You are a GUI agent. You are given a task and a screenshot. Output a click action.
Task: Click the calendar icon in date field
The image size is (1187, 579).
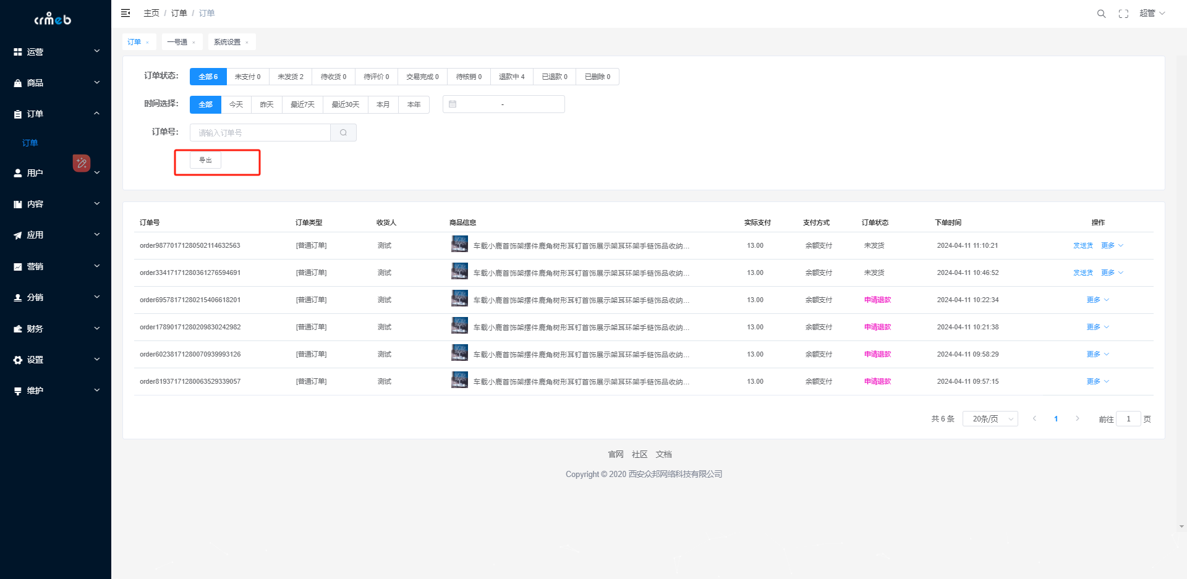coord(453,104)
